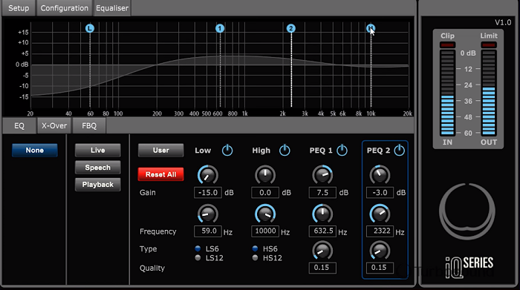This screenshot has width=520, height=290.
Task: Choose the Live preset
Action: (98, 151)
